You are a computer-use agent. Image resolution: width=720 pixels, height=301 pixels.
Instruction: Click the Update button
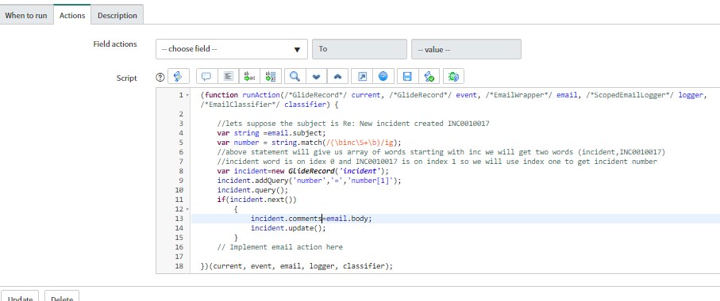click(x=20, y=297)
